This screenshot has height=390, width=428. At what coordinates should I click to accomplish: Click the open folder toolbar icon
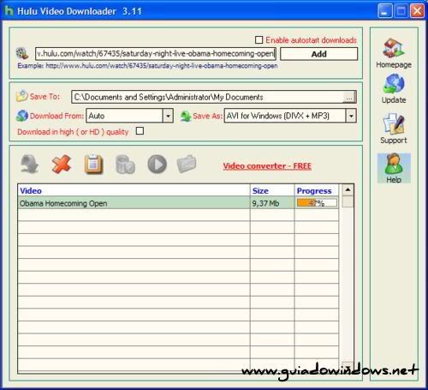pos(187,165)
